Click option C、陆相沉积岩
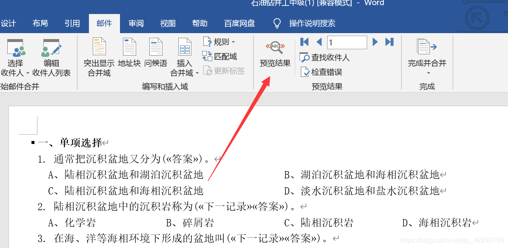Screen dimensions: 508x248 click(x=319, y=223)
